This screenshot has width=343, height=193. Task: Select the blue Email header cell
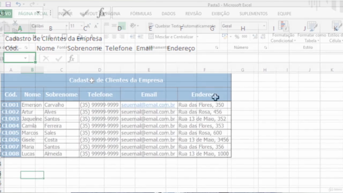149,94
